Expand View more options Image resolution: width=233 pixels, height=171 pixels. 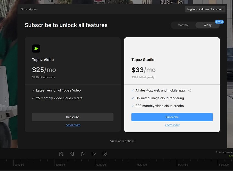122,141
